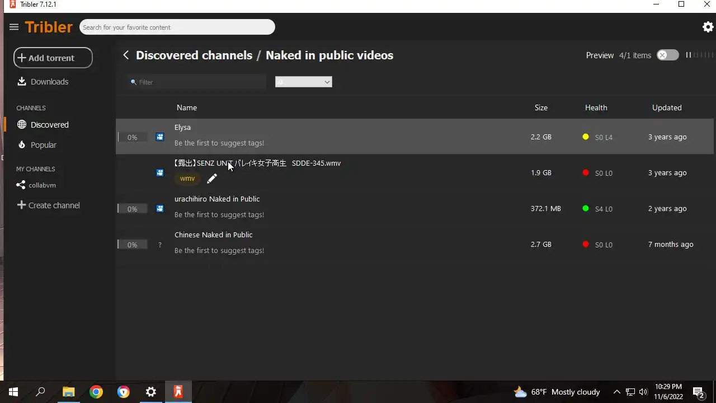Click the category icon on 372.1 MB row
The image size is (716, 403).
click(x=160, y=208)
